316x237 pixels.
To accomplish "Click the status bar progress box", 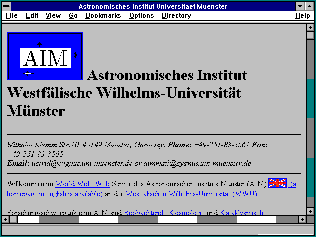I will [285, 231].
